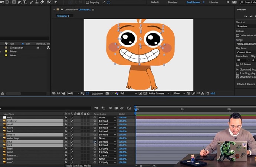Open the channel and color management icon

[x=116, y=94]
